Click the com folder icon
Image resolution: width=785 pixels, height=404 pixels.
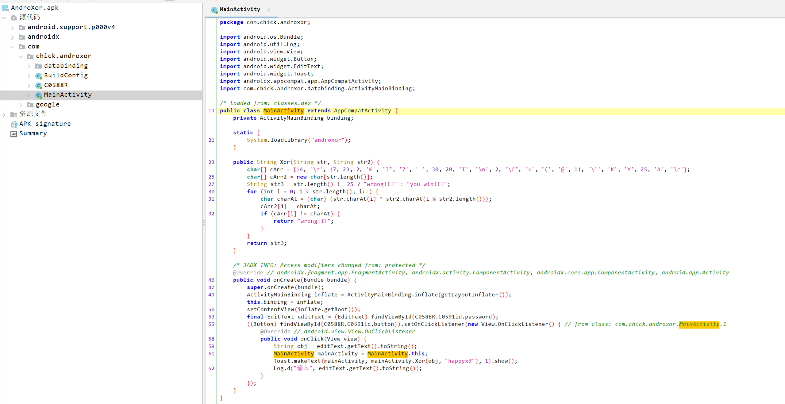pos(22,47)
